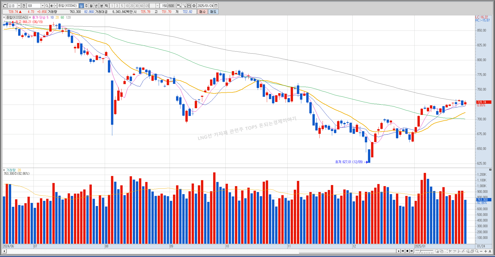Image resolution: width=495 pixels, height=257 pixels.
Task: Switch chart period to 년 (yearly)
Action: tap(96, 6)
